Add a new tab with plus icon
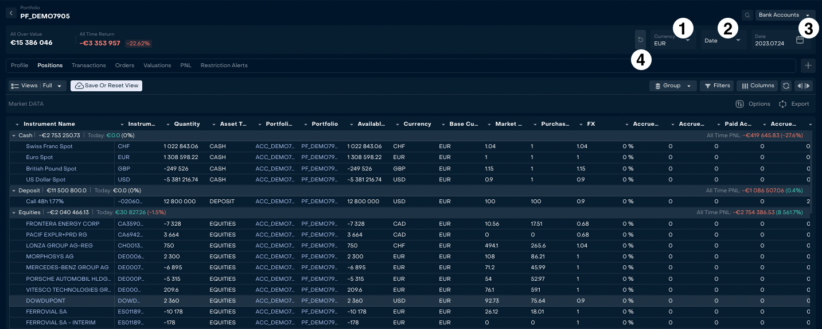The height and width of the screenshot is (329, 822). (x=808, y=65)
